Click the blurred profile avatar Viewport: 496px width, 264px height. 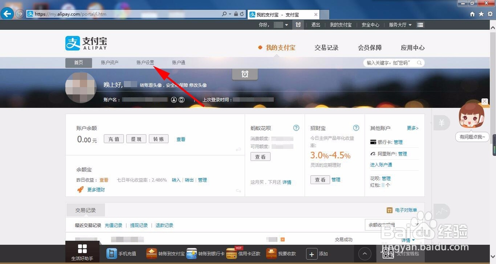pyautogui.click(x=81, y=87)
